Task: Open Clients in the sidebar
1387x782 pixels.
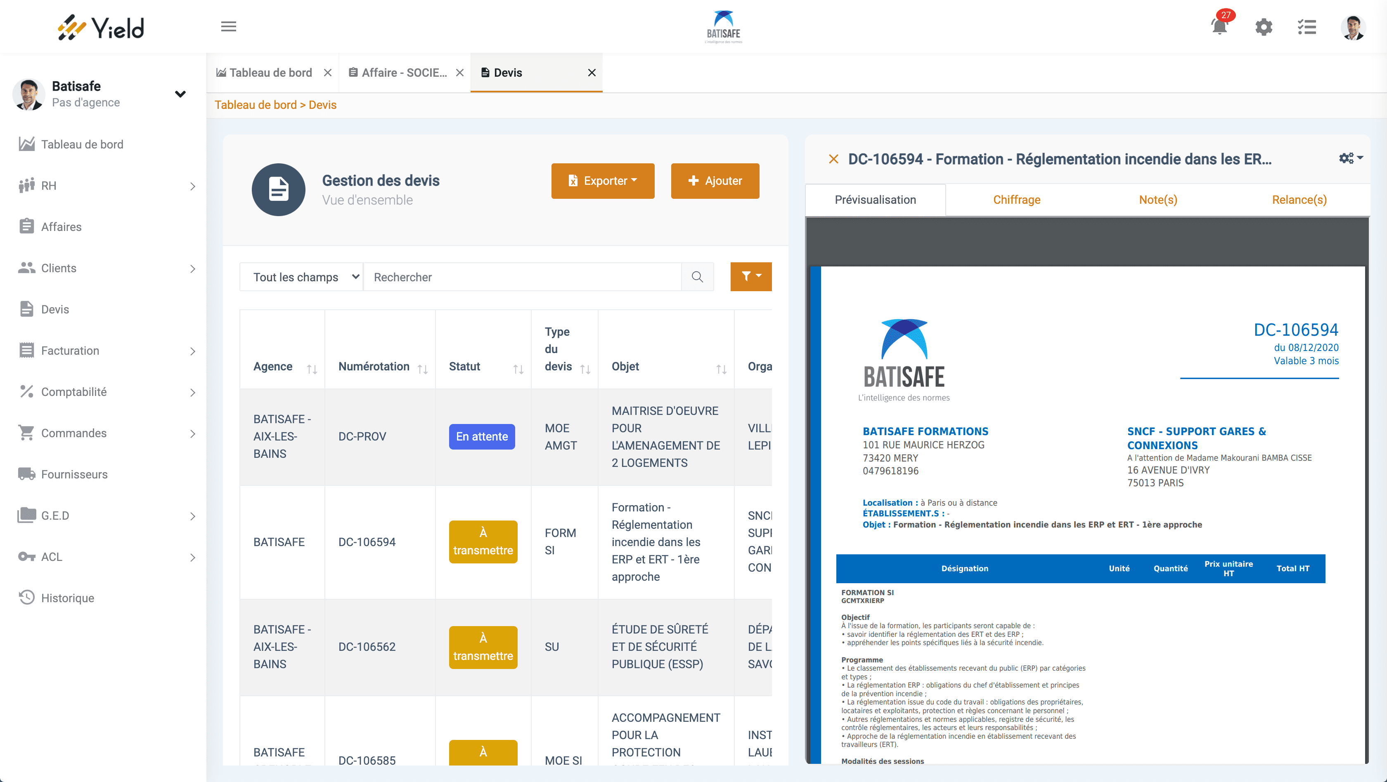Action: coord(59,268)
